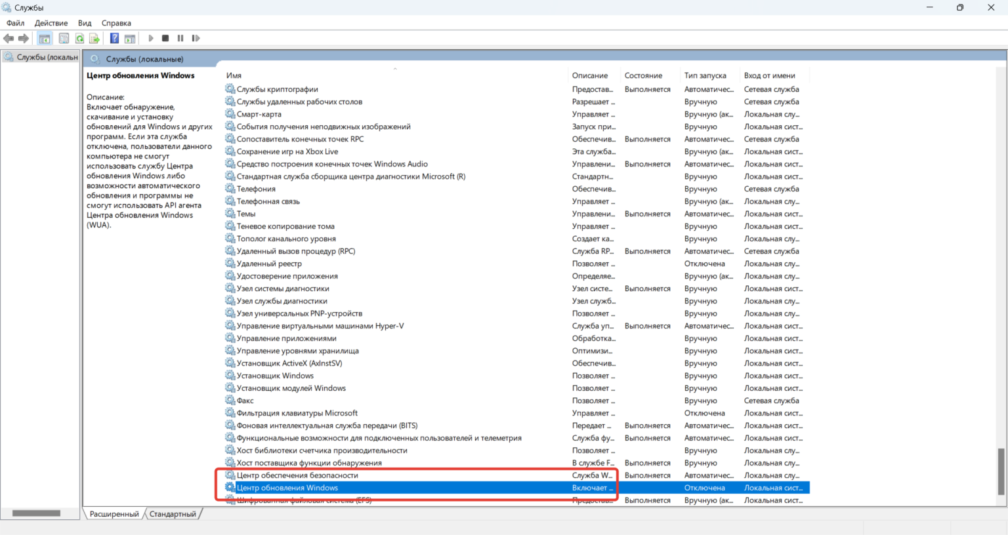
Task: Click the Stop service square icon
Action: coord(165,38)
